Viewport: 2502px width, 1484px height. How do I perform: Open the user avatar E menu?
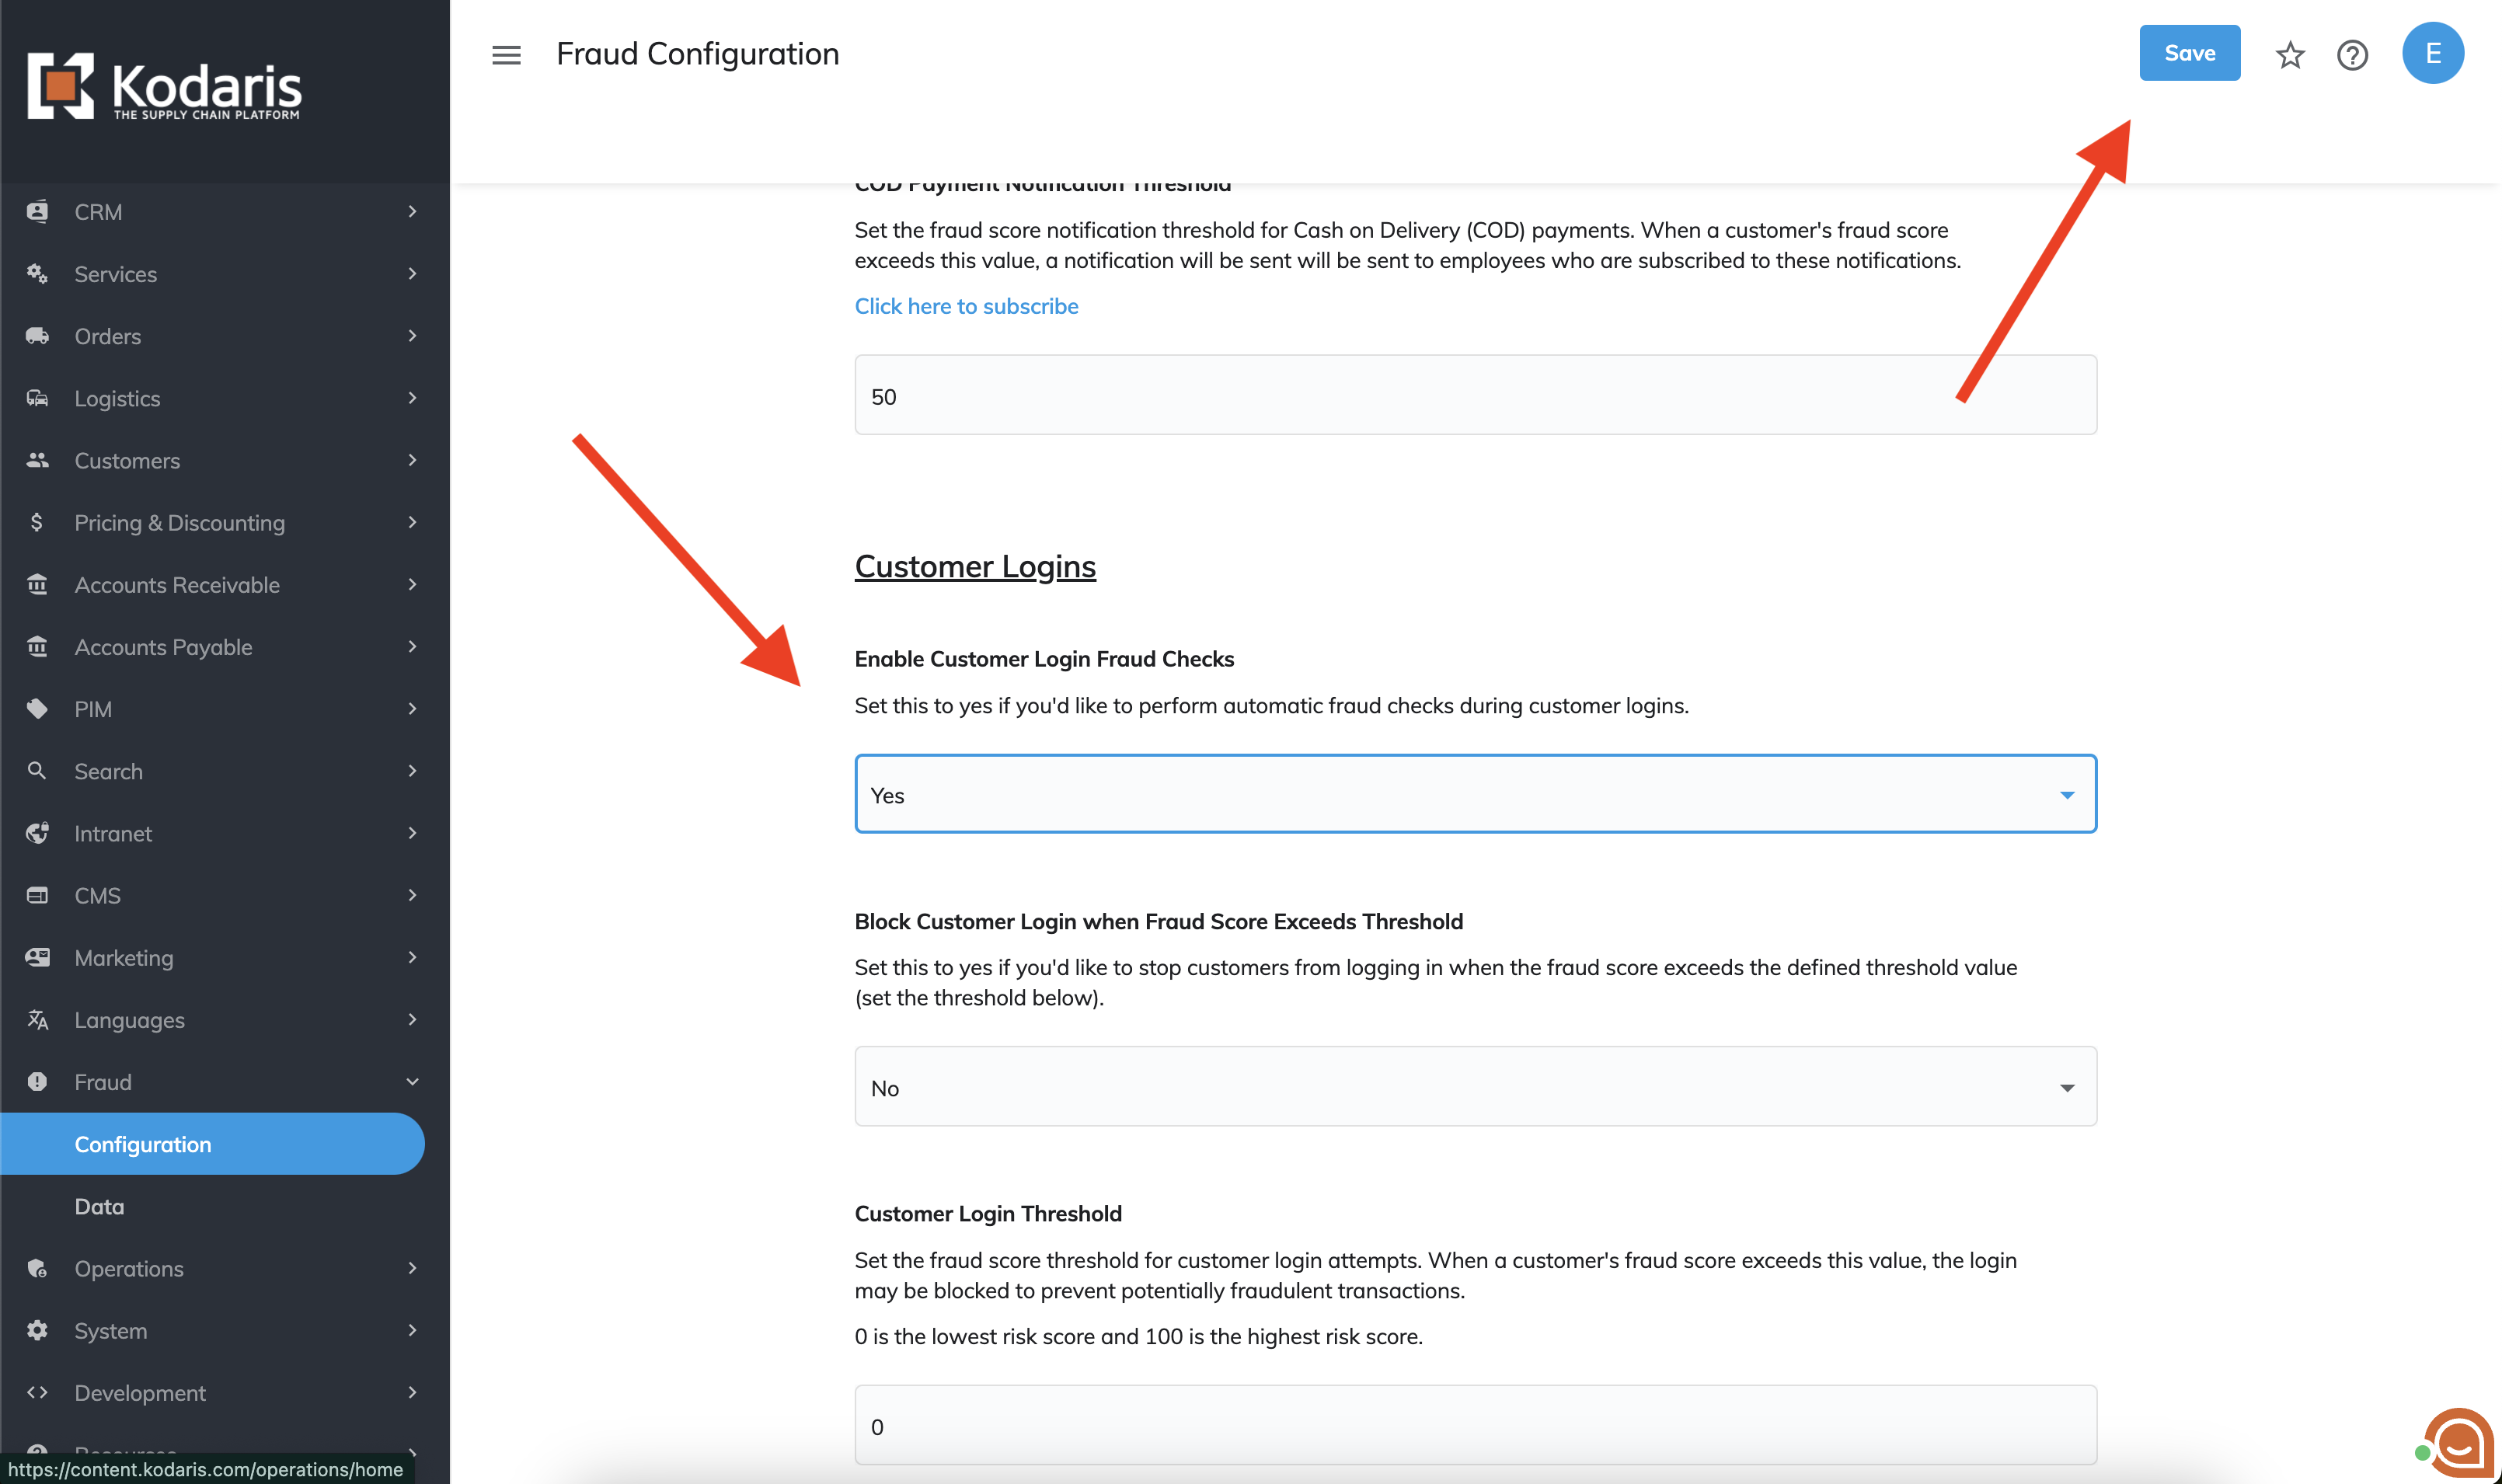click(x=2432, y=53)
